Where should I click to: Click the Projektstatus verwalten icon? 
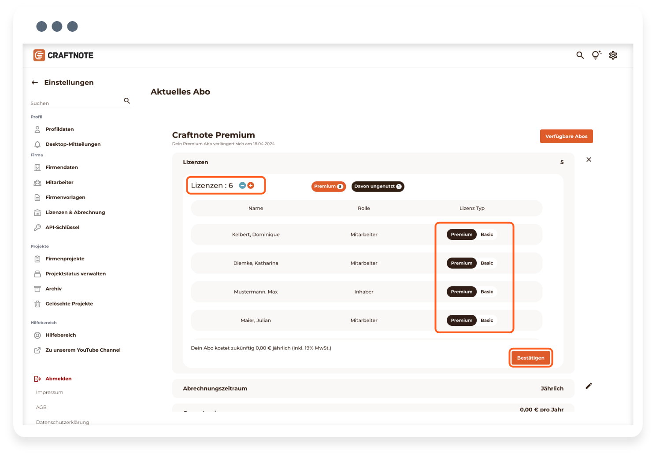click(x=37, y=273)
